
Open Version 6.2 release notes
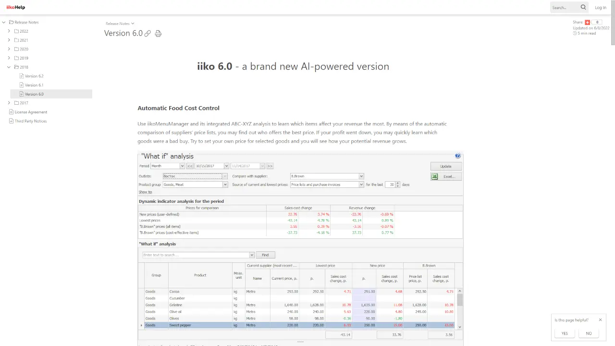[x=34, y=76]
